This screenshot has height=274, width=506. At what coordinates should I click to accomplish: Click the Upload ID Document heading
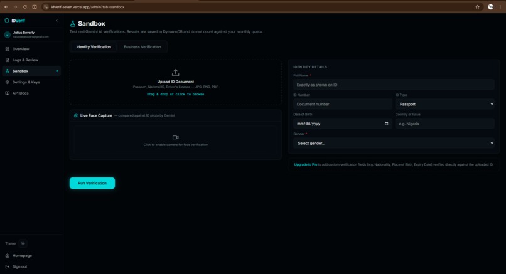176,82
